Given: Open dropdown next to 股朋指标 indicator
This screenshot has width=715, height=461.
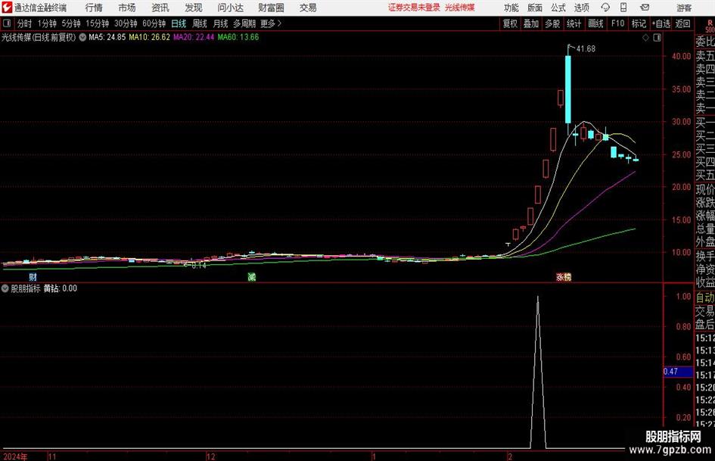Looking at the screenshot, I should click(x=5, y=288).
